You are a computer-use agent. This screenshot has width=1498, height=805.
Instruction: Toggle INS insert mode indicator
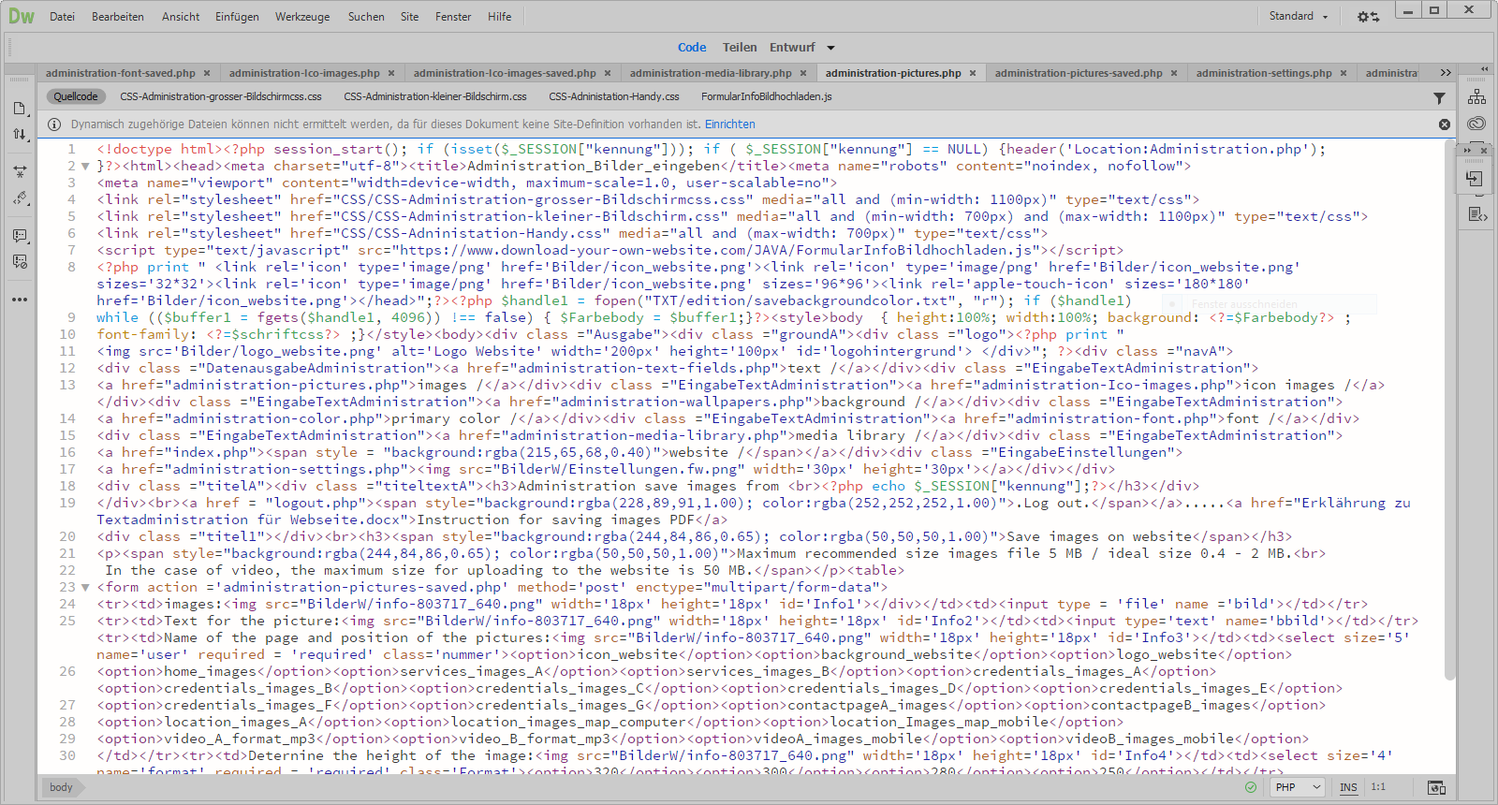[x=1348, y=787]
